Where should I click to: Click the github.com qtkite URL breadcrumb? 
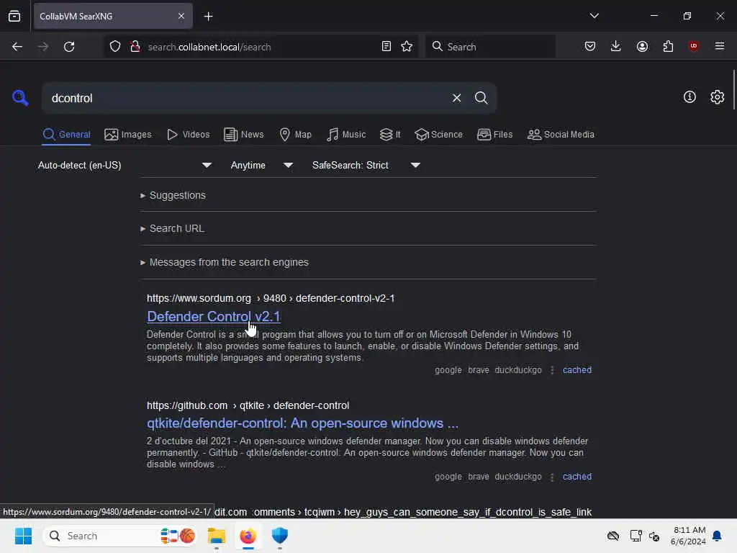(x=248, y=405)
